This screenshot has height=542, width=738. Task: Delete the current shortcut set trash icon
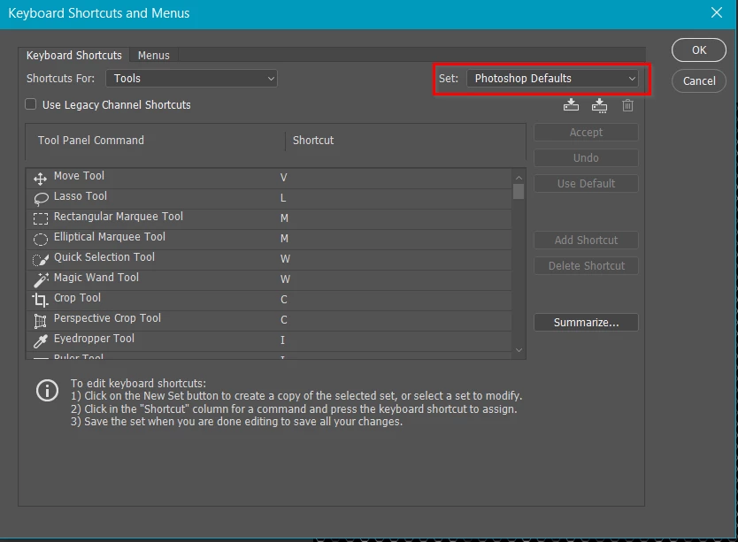[627, 105]
